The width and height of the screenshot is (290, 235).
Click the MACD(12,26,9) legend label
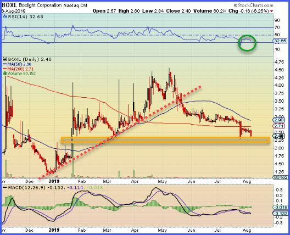point(27,188)
